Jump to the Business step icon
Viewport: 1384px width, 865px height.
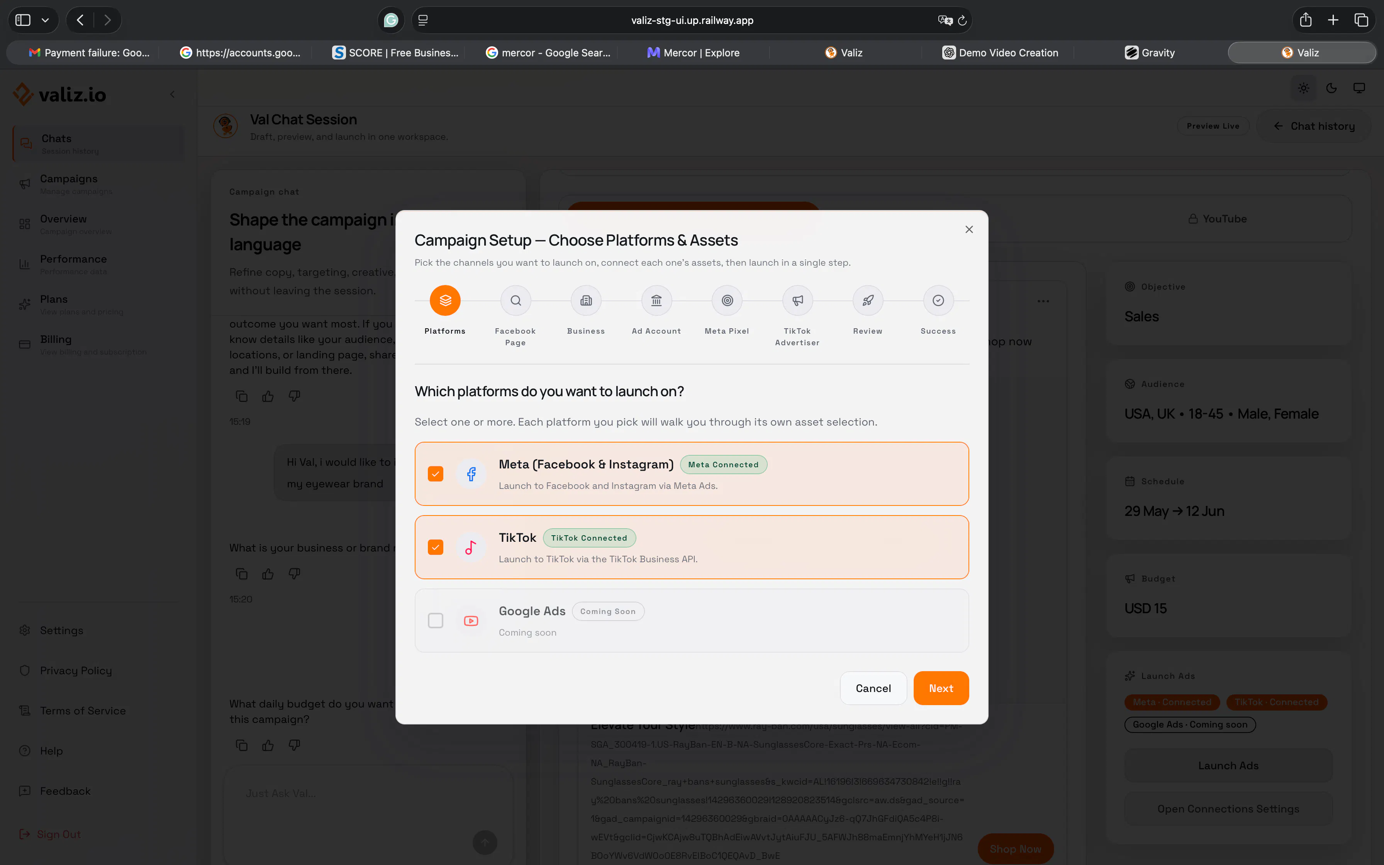pyautogui.click(x=586, y=300)
